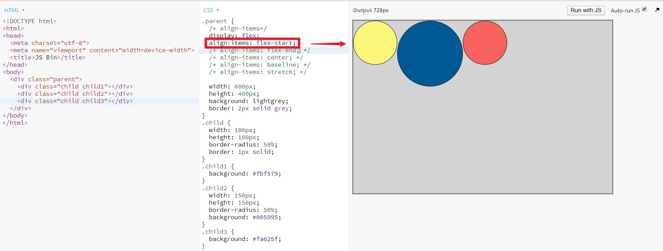Image resolution: width=663 pixels, height=251 pixels.
Task: Click the 'child child1' div line
Action: click(x=75, y=86)
